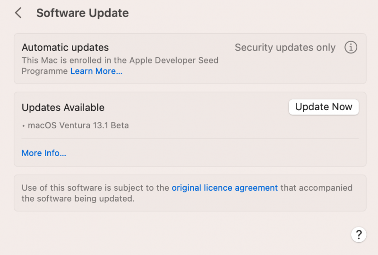Click the word 'Programme' in the description
This screenshot has width=378, height=255.
tap(45, 71)
